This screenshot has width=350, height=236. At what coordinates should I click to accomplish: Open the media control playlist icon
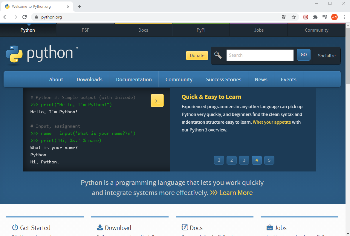pyautogui.click(x=325, y=17)
